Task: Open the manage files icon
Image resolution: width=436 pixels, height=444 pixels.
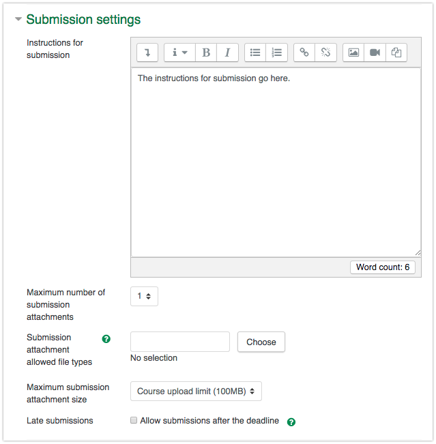Action: tap(396, 53)
